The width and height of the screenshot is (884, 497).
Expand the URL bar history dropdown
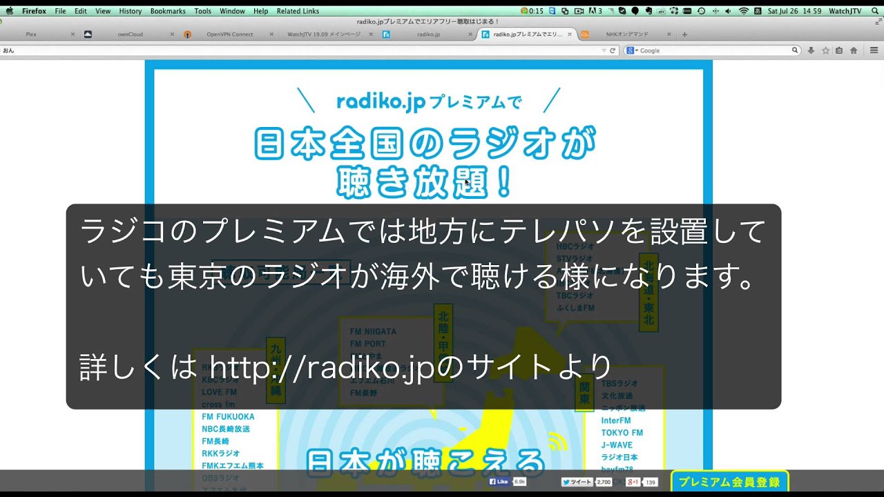pyautogui.click(x=603, y=50)
